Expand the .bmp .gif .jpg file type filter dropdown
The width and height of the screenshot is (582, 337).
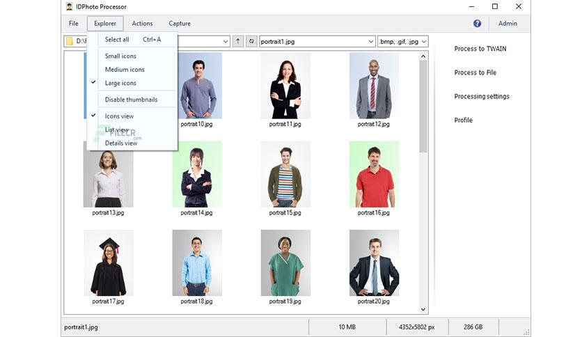pyautogui.click(x=424, y=42)
